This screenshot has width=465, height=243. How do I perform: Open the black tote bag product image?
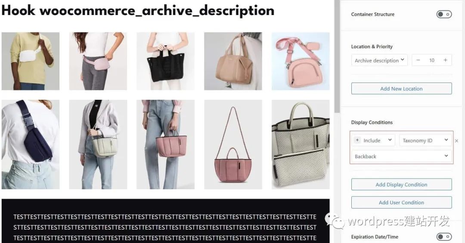[165, 61]
